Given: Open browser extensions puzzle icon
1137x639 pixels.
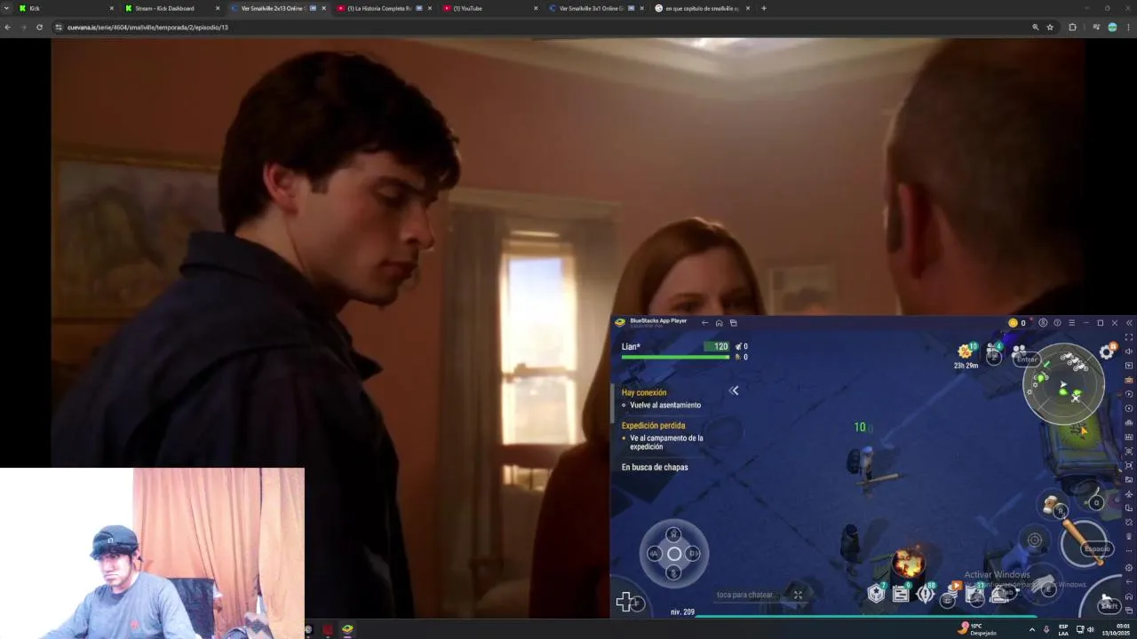Looking at the screenshot, I should (1072, 28).
